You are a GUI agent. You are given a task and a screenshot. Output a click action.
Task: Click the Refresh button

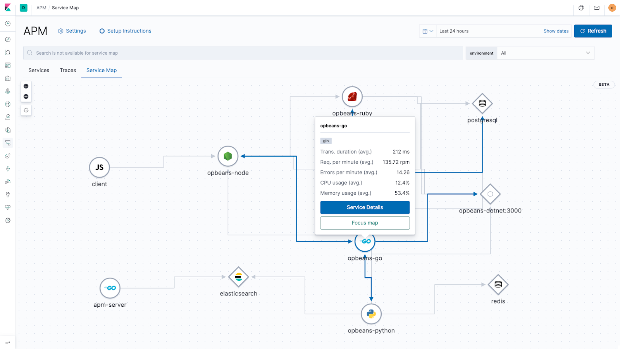pyautogui.click(x=593, y=31)
